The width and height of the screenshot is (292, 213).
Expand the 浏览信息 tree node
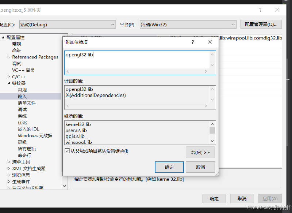[8, 175]
